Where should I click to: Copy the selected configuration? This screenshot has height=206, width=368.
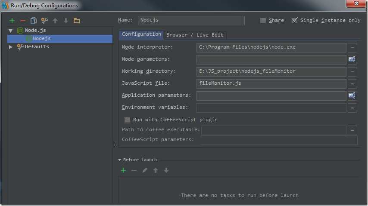pyautogui.click(x=34, y=21)
